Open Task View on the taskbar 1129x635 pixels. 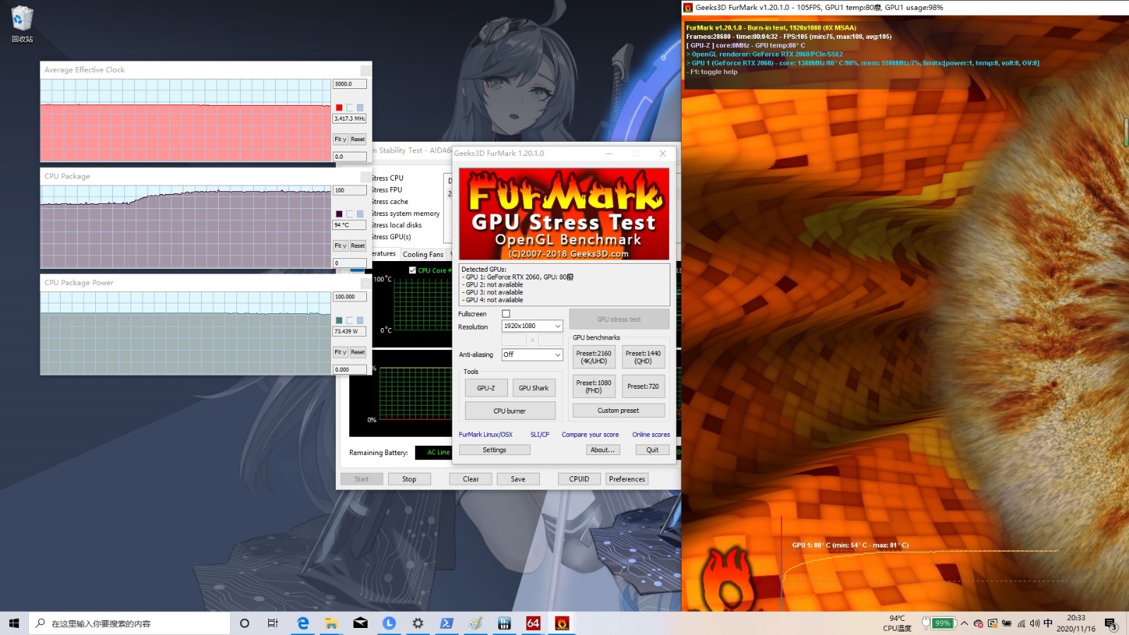(272, 623)
